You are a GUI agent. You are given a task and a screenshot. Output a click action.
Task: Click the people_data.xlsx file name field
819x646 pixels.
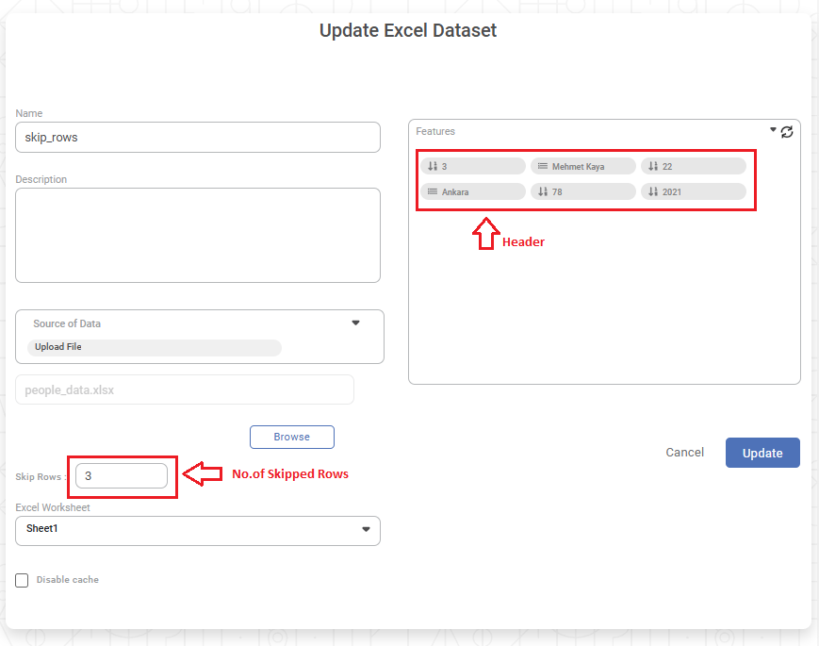(185, 389)
